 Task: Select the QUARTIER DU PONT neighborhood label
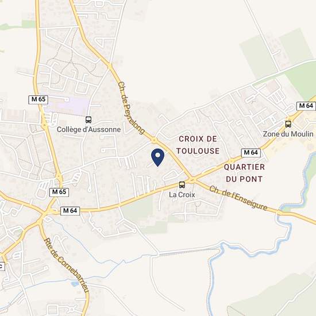[244, 173]
